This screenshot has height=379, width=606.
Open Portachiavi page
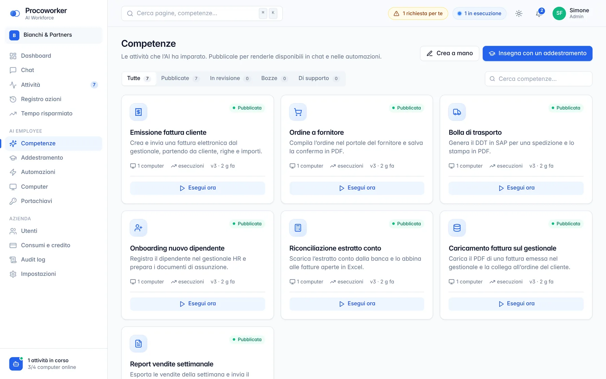[54, 201]
